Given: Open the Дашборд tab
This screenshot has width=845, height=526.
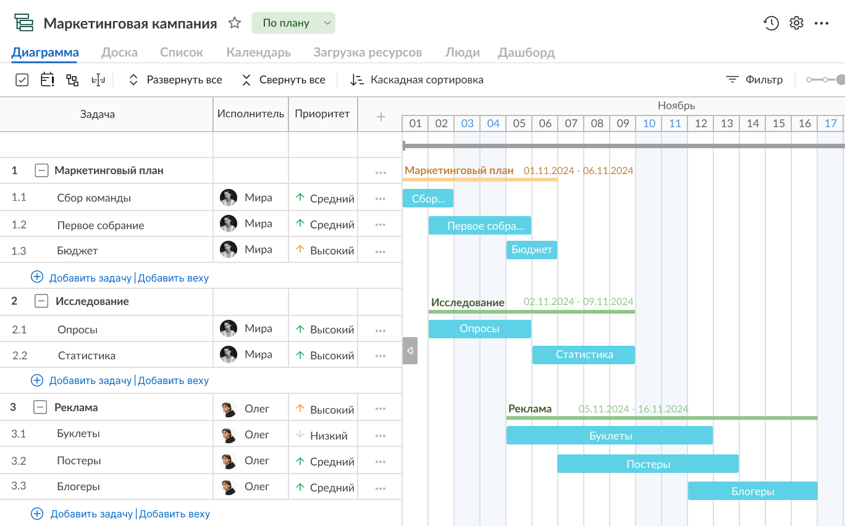Looking at the screenshot, I should pos(526,52).
